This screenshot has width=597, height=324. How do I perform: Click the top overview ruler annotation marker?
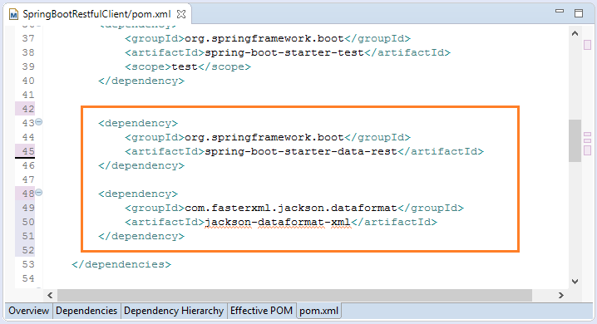(x=587, y=45)
